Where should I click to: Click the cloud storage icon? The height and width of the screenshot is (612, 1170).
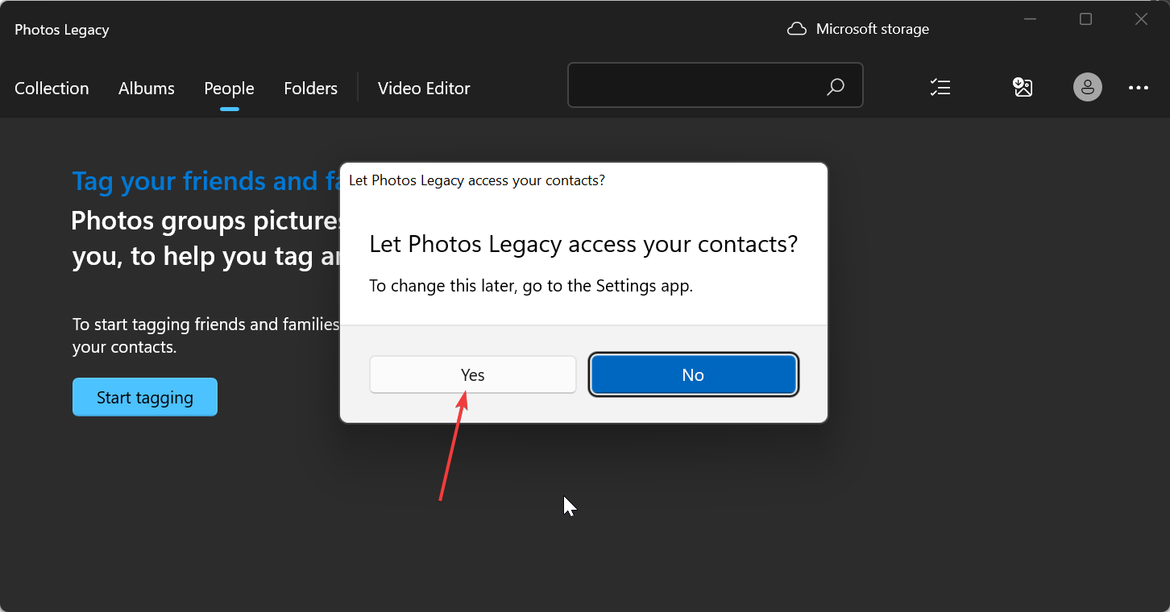pyautogui.click(x=797, y=29)
